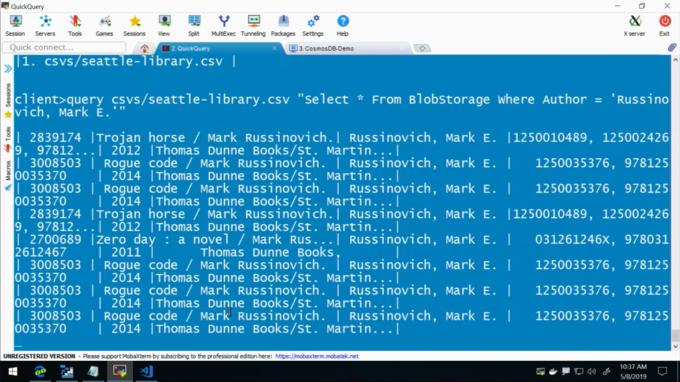Click the MobaXterm taskbar icon
Image resolution: width=680 pixels, height=382 pixels.
(120, 371)
